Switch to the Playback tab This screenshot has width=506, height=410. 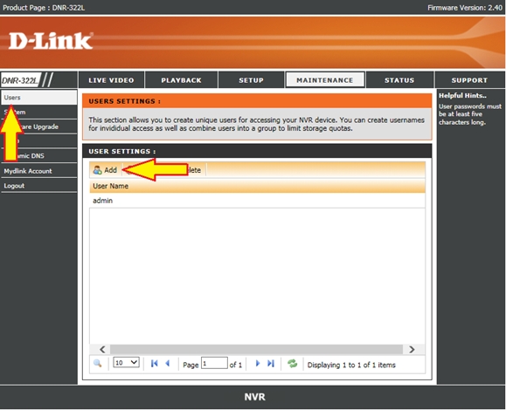tap(182, 80)
